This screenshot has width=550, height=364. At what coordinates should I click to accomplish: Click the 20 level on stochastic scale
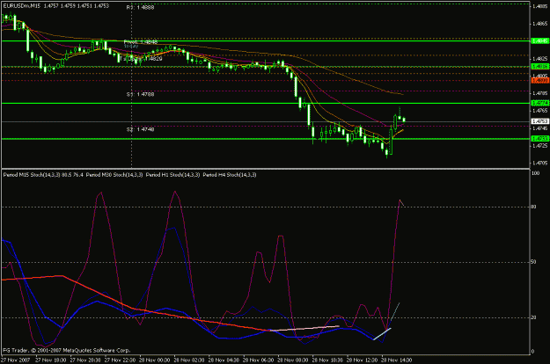coord(534,317)
